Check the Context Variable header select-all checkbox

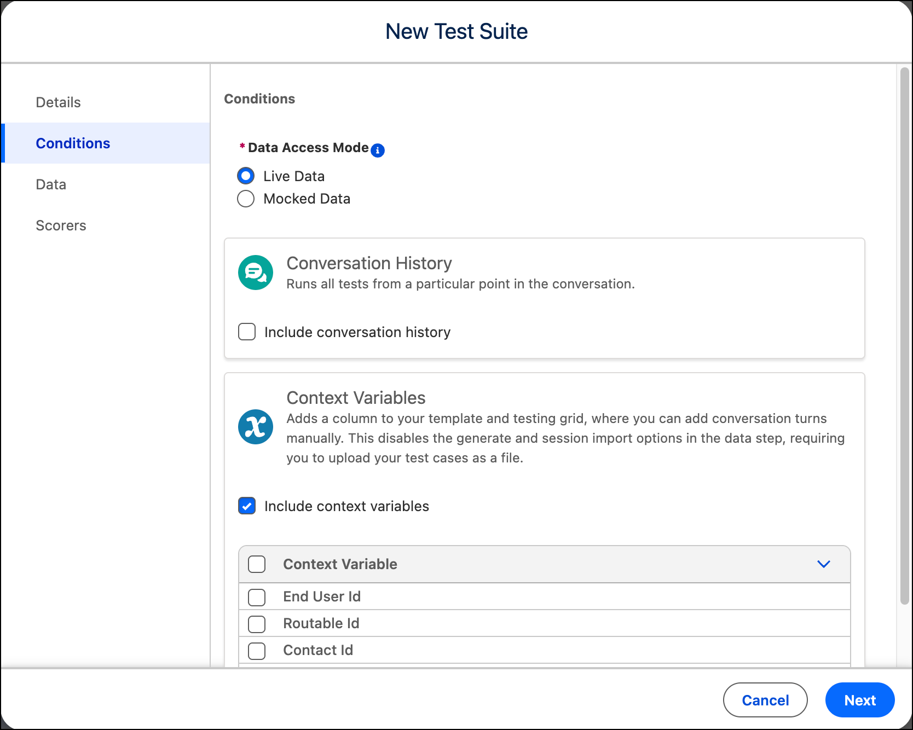(257, 564)
